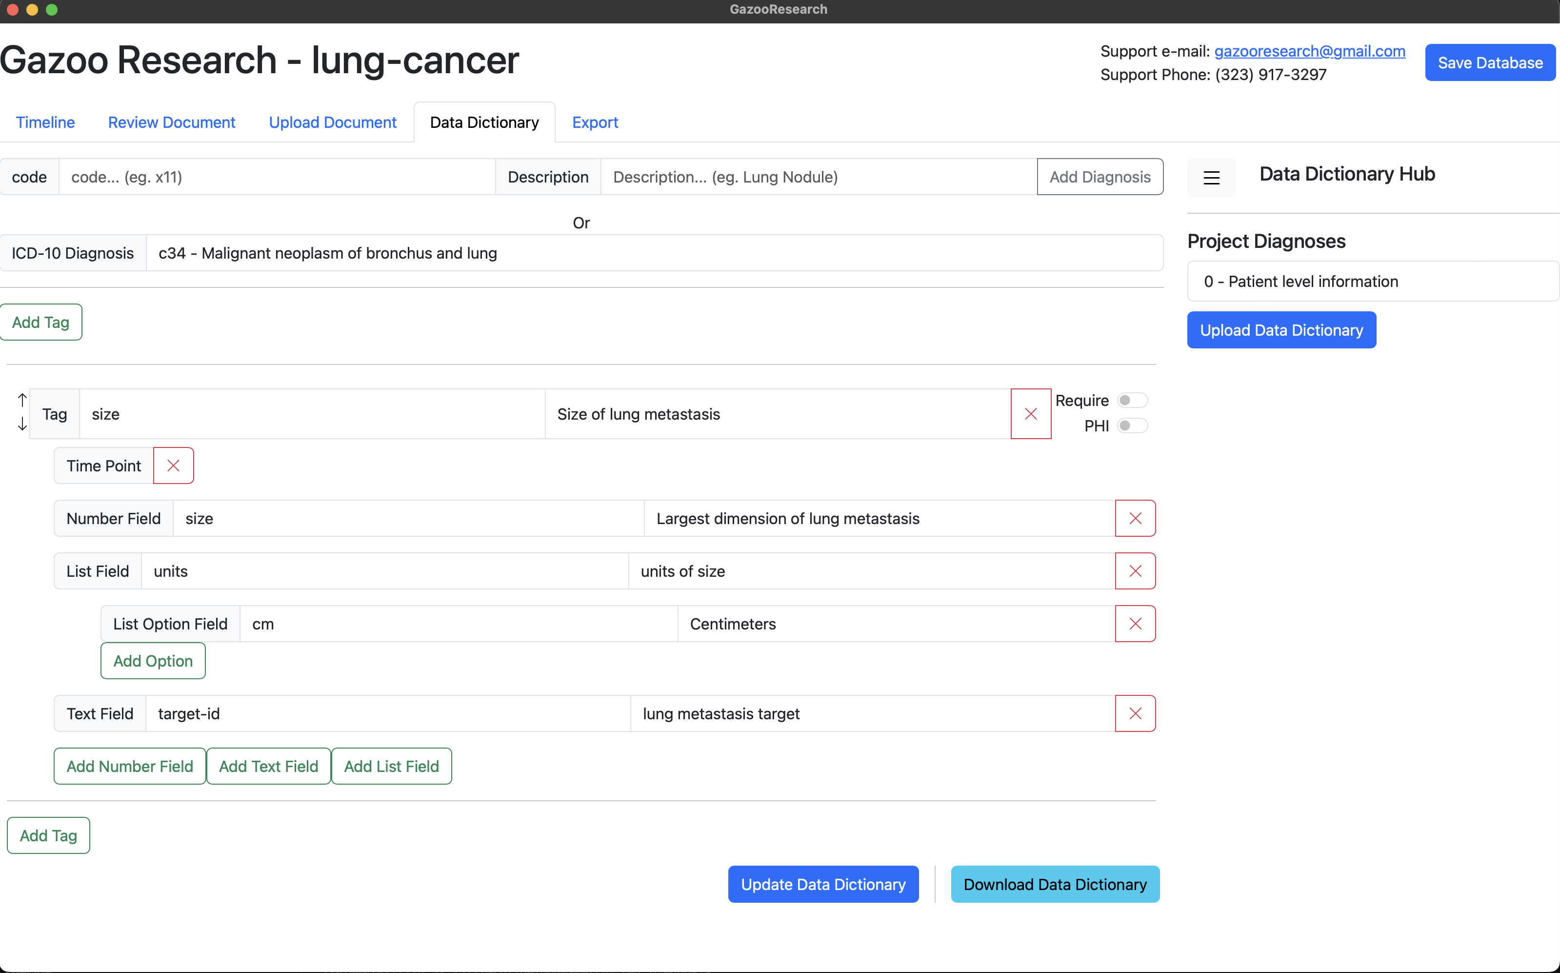Delete the Number Field size row
The image size is (1560, 973).
pos(1135,519)
